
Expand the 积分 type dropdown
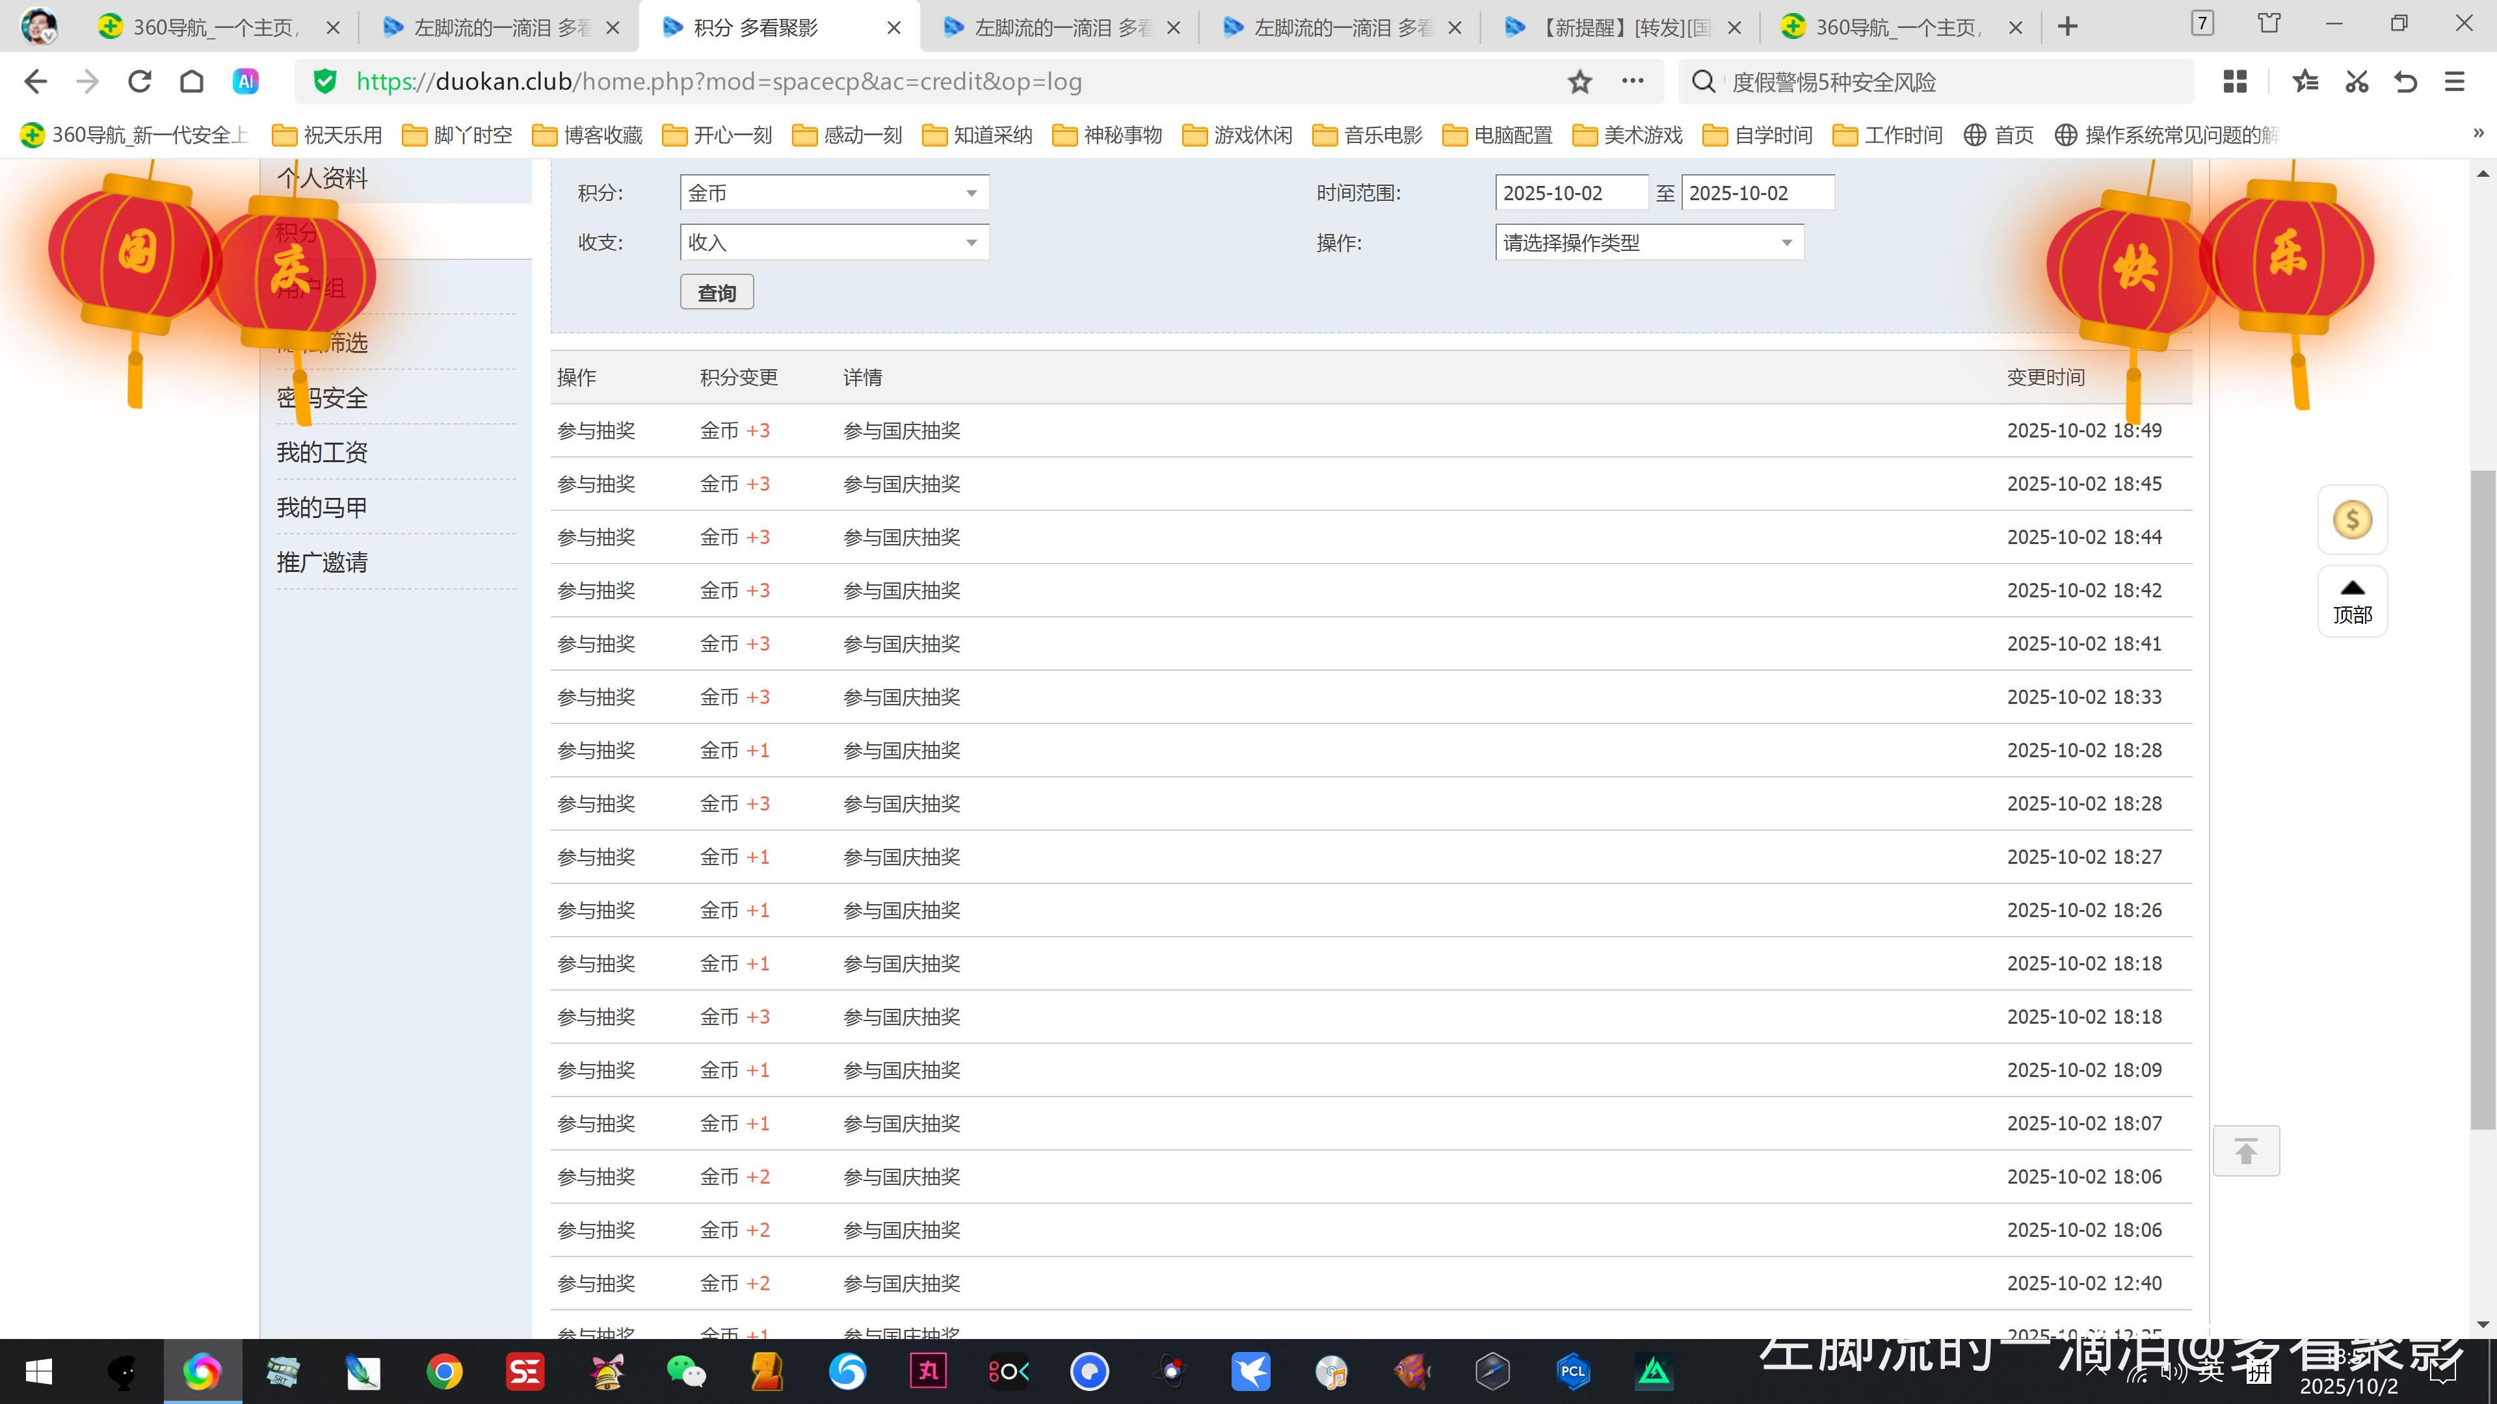(834, 193)
